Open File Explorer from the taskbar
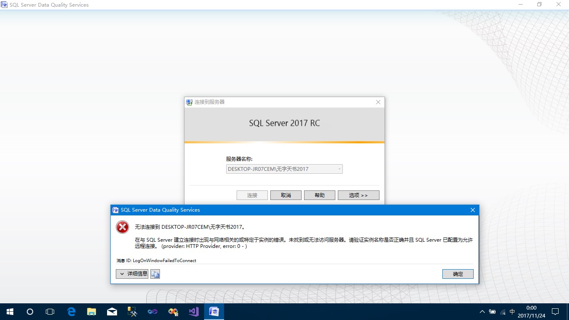Viewport: 569px width, 320px height. pyautogui.click(x=92, y=311)
